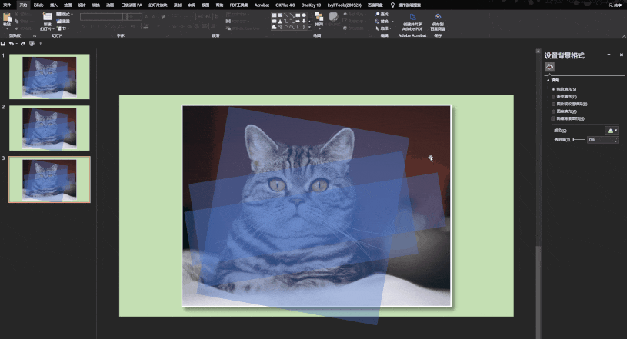Select slide 1 thumbnail
The image size is (627, 339).
(49, 77)
